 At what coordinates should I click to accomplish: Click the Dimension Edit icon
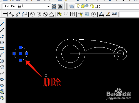101,14
